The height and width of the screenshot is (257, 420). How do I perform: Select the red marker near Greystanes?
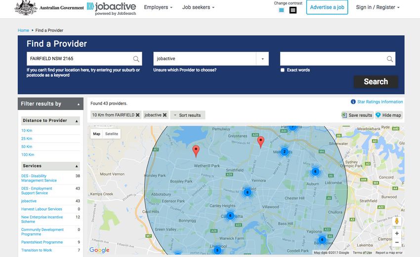click(x=260, y=142)
